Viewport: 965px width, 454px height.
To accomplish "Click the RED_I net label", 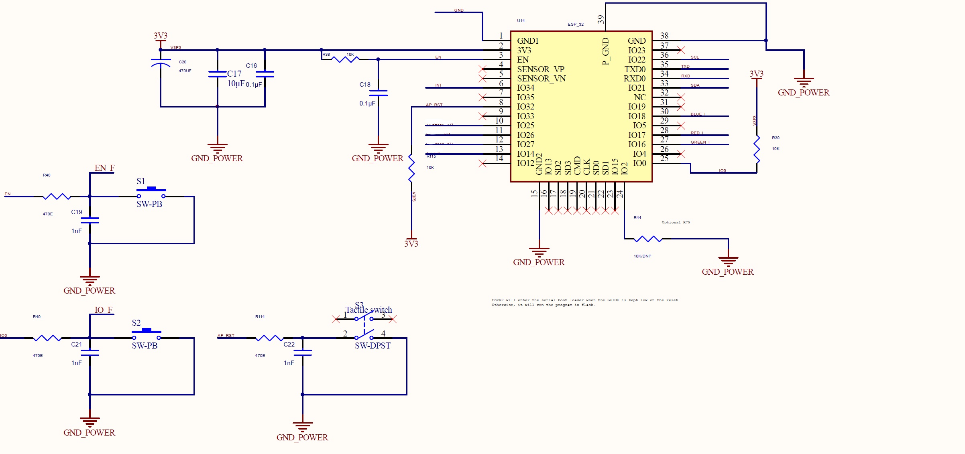I will coord(697,133).
